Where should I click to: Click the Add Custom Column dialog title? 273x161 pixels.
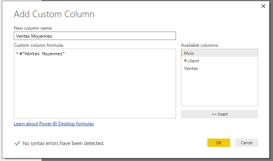tap(54, 14)
